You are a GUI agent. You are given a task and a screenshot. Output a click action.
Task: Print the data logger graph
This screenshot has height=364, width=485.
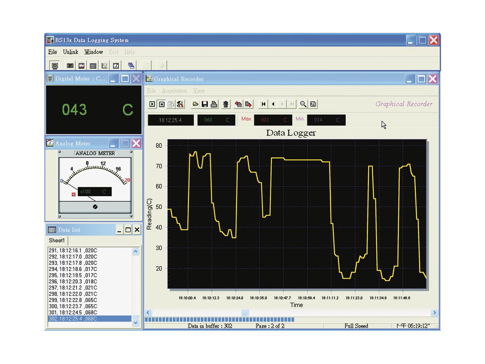(214, 104)
